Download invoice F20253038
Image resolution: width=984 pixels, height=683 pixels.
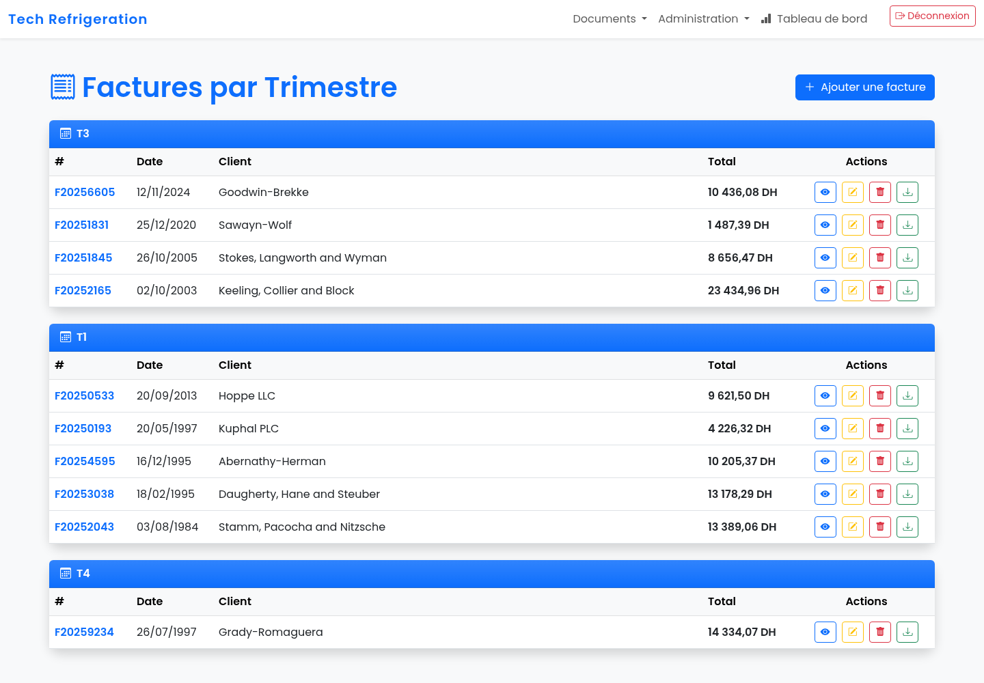tap(907, 494)
